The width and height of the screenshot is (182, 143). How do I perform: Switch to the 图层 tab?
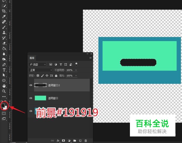[x=32, y=58]
